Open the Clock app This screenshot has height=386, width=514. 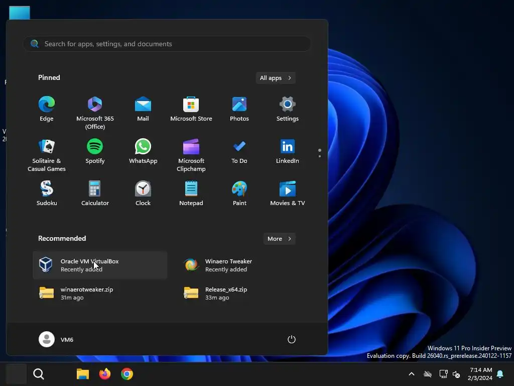click(143, 194)
